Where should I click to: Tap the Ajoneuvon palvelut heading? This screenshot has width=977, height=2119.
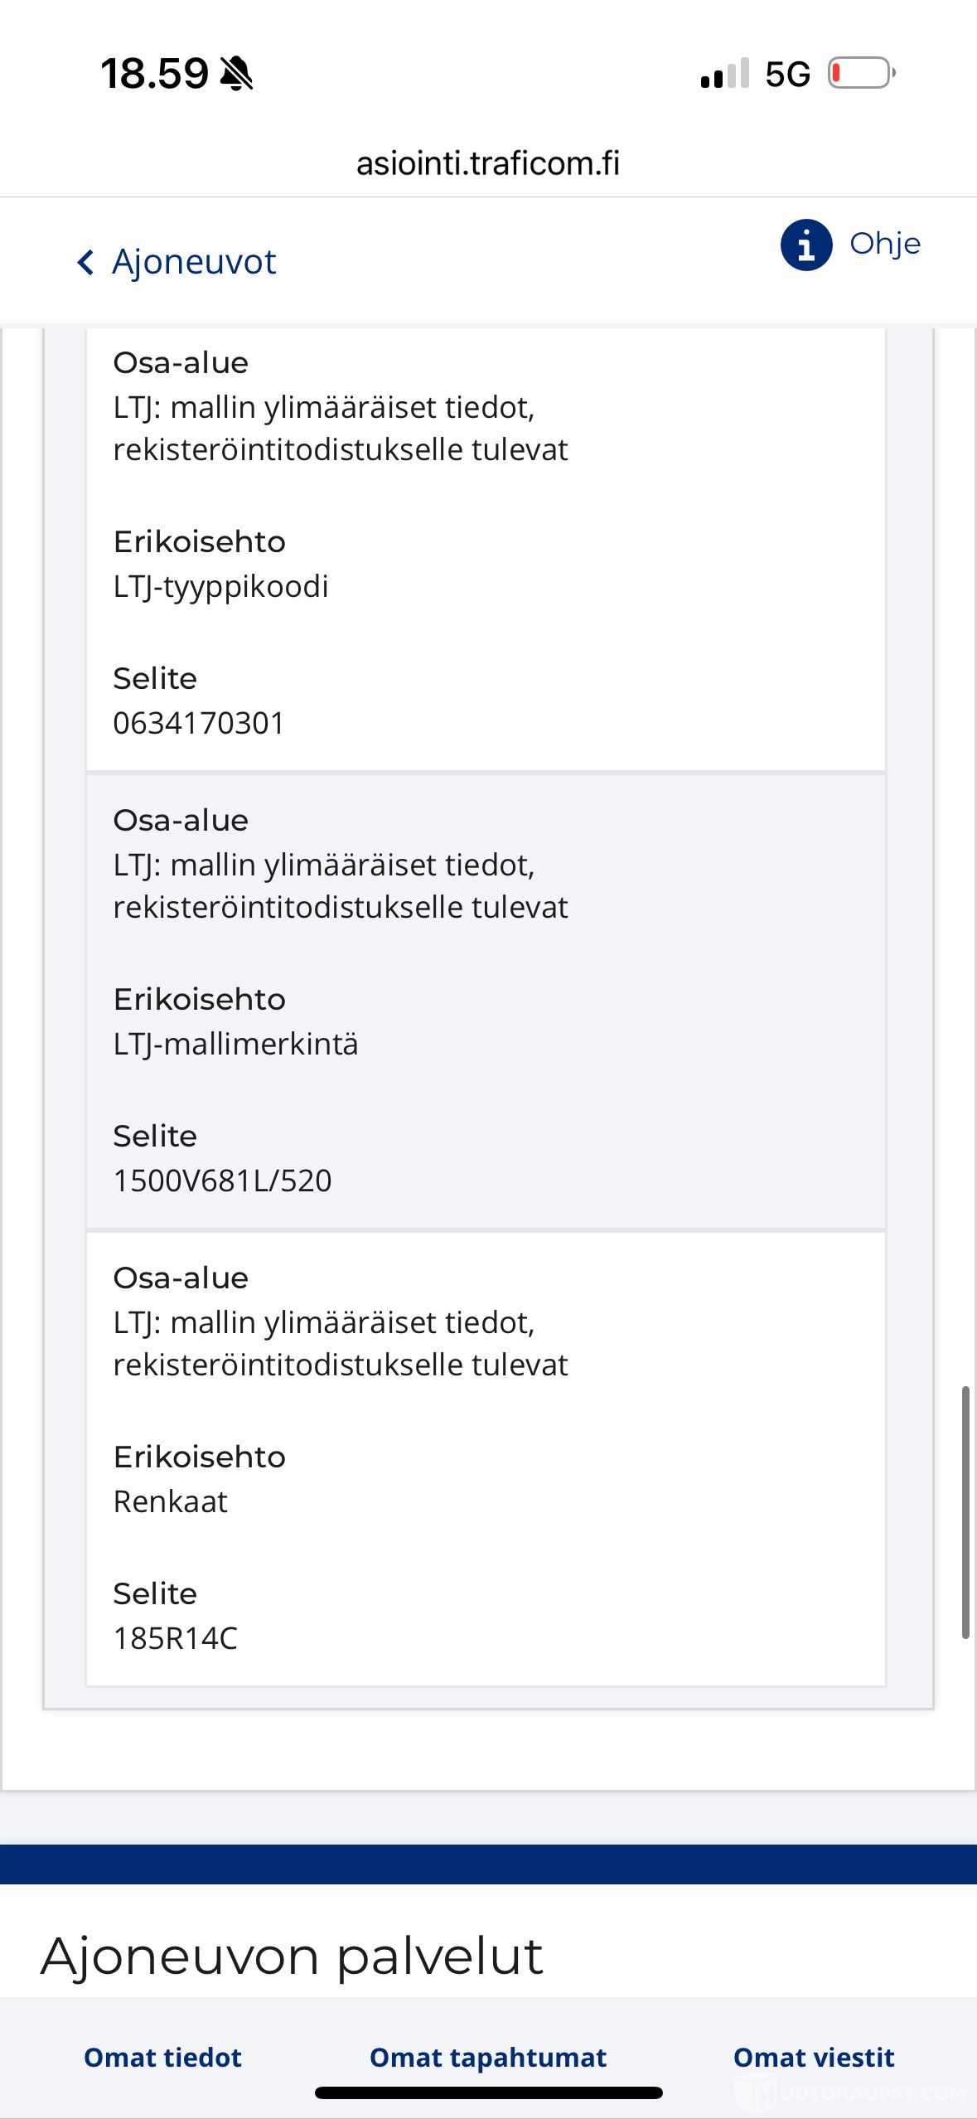[292, 1957]
